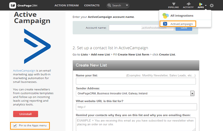
Task: Go to the Contacts tab
Action: click(x=92, y=6)
